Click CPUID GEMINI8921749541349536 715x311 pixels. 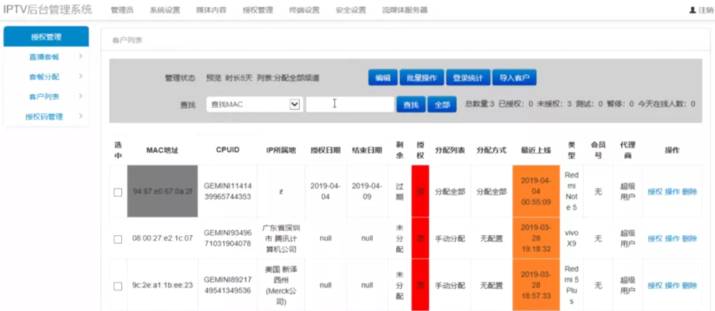tap(227, 285)
